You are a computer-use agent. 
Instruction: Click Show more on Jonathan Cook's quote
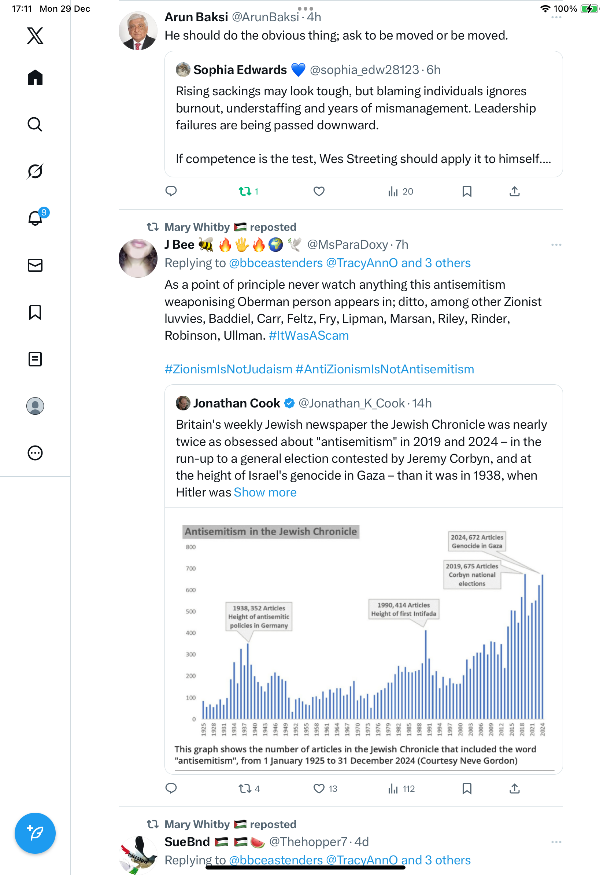tap(265, 492)
